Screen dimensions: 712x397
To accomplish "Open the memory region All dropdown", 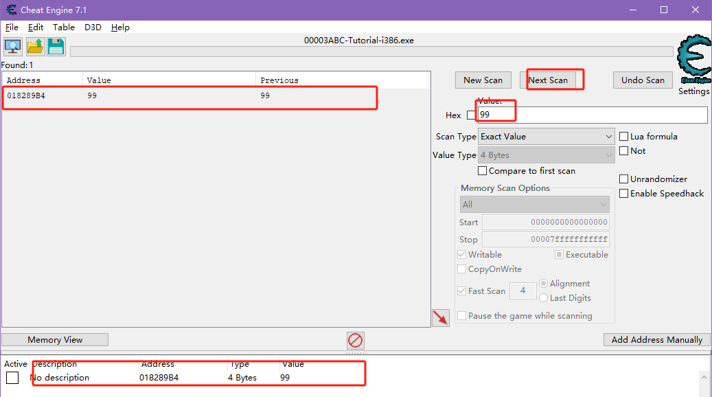I will click(534, 205).
